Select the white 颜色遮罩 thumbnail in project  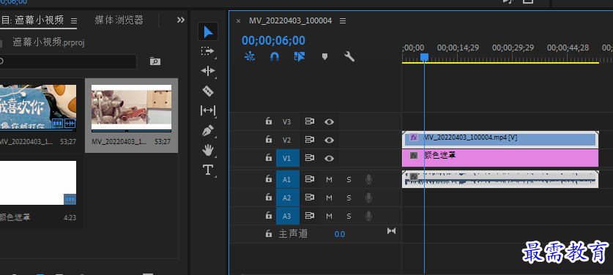[37, 182]
